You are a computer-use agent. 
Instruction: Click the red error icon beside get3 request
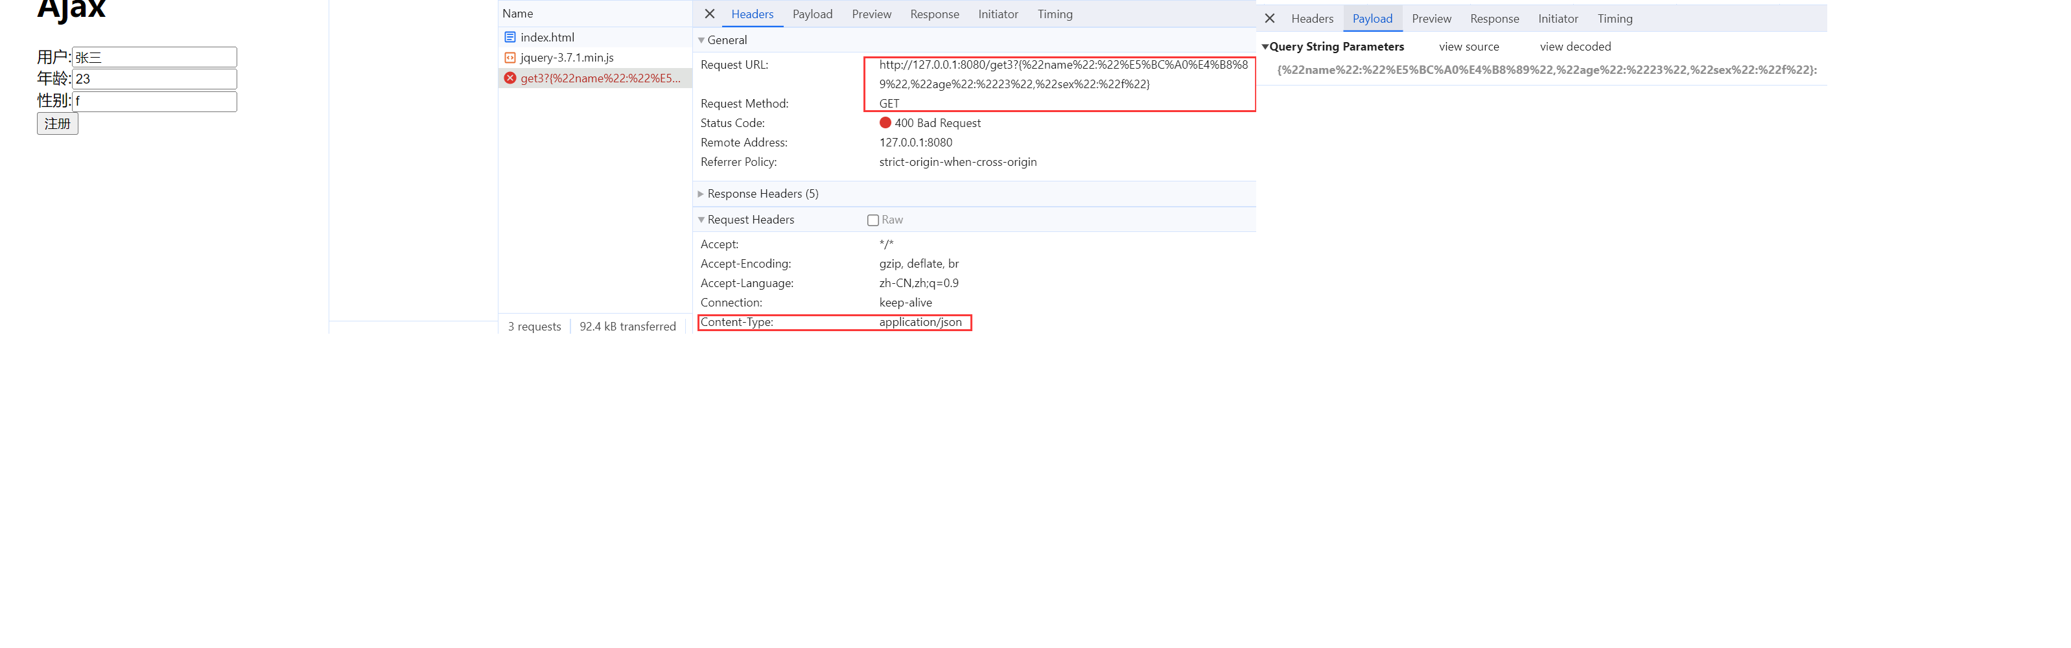(x=509, y=78)
